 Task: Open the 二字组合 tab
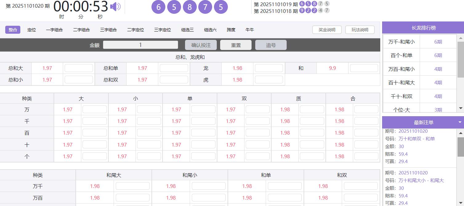(81, 30)
